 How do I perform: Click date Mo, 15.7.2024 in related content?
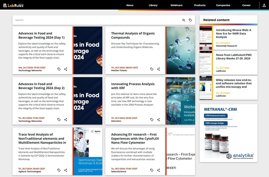223,43
